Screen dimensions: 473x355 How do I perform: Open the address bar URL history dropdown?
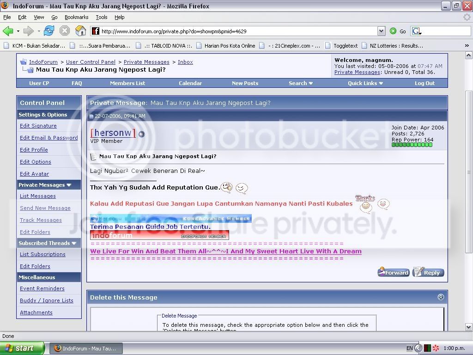click(381, 31)
